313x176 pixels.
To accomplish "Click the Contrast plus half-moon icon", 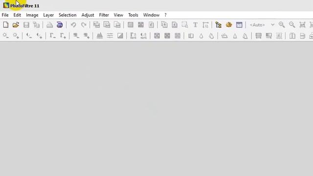I will 39,36.
